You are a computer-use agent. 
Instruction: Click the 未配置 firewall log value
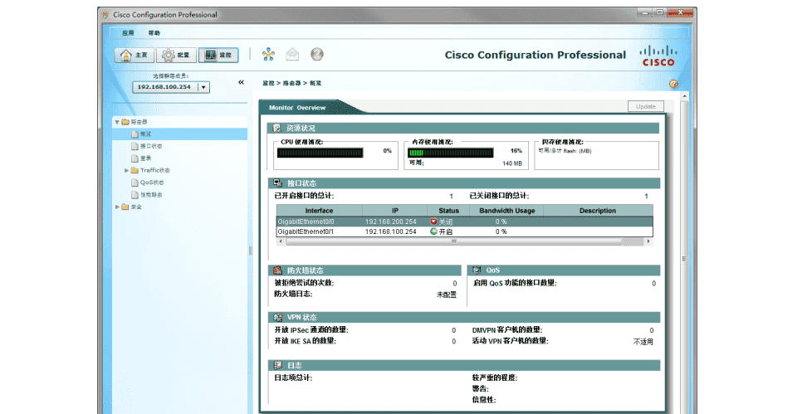(x=447, y=295)
